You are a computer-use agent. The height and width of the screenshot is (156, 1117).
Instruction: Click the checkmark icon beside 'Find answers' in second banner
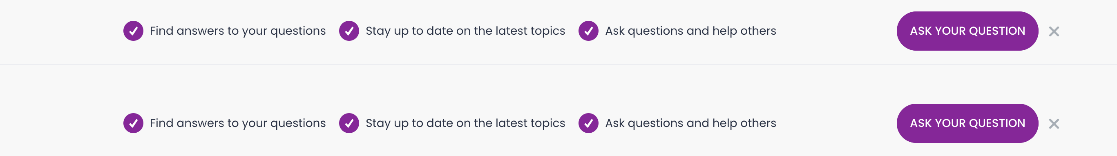pos(133,123)
